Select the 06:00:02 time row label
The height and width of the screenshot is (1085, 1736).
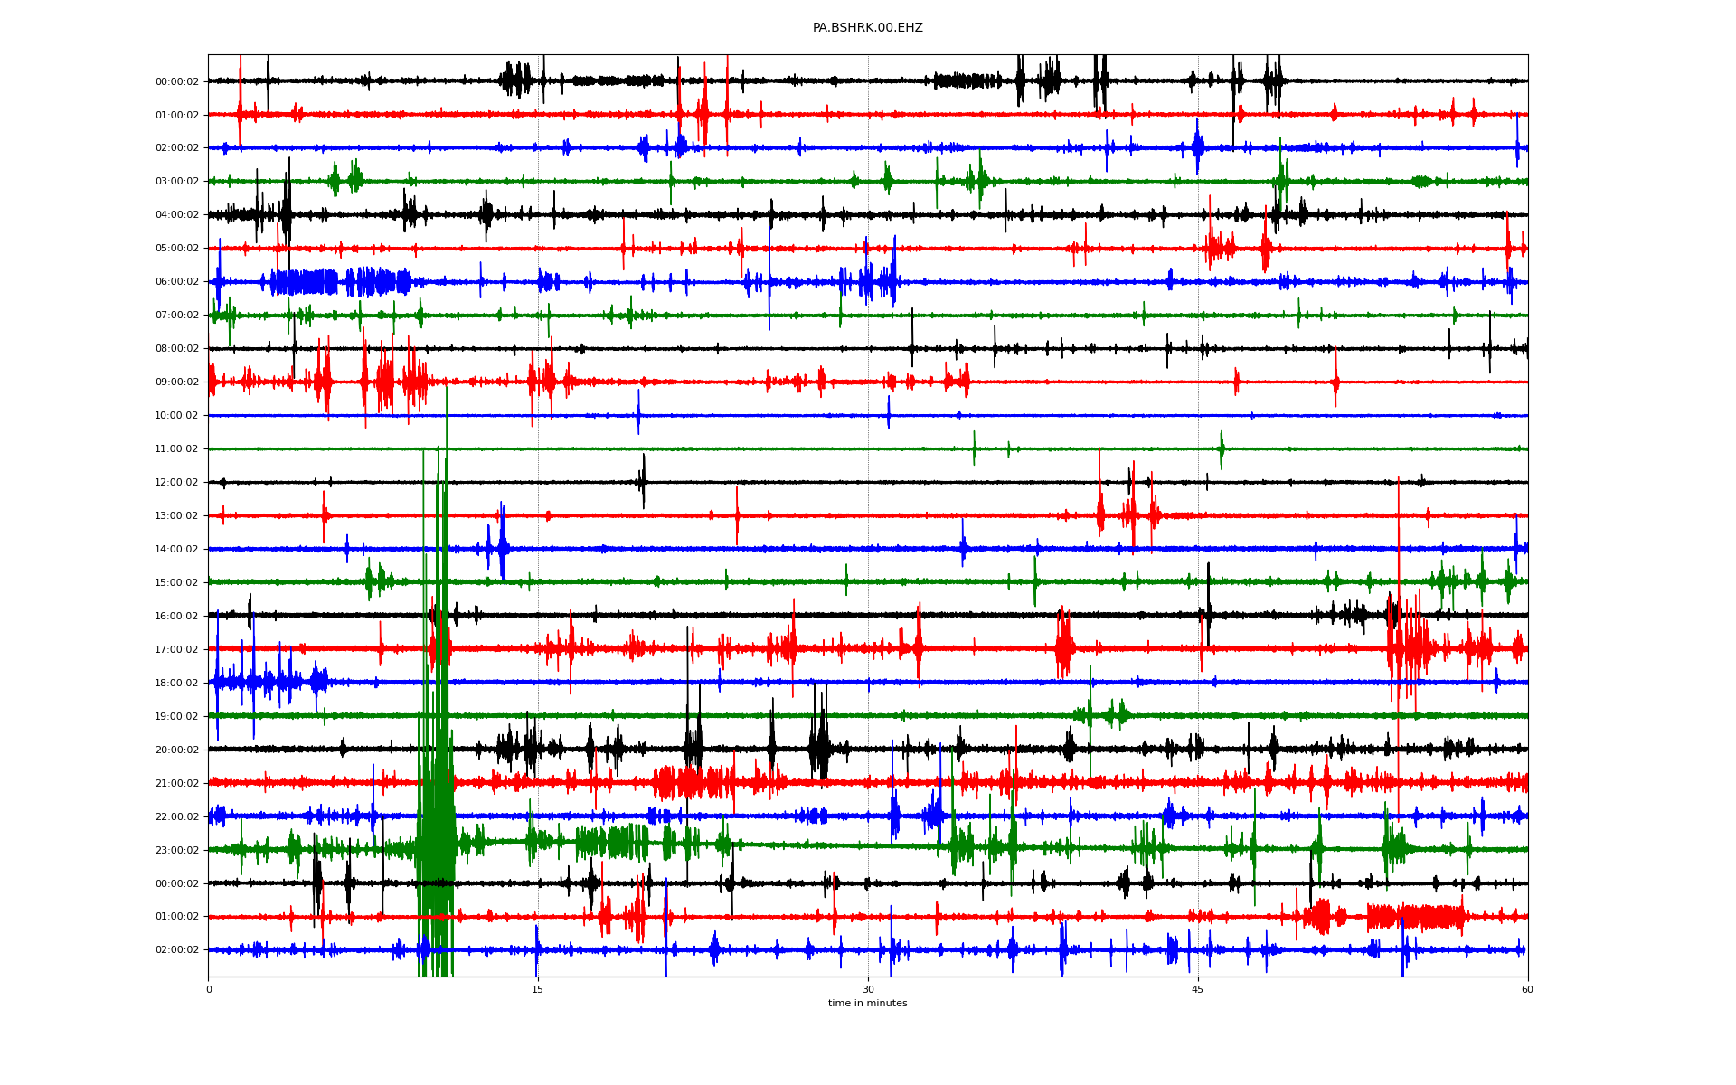[177, 282]
